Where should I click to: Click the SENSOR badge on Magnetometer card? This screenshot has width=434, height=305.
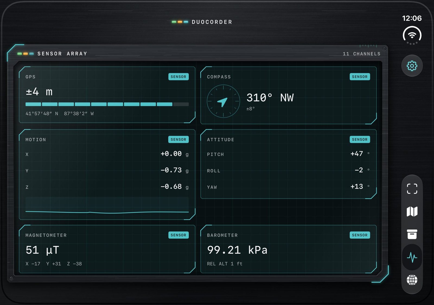(178, 235)
